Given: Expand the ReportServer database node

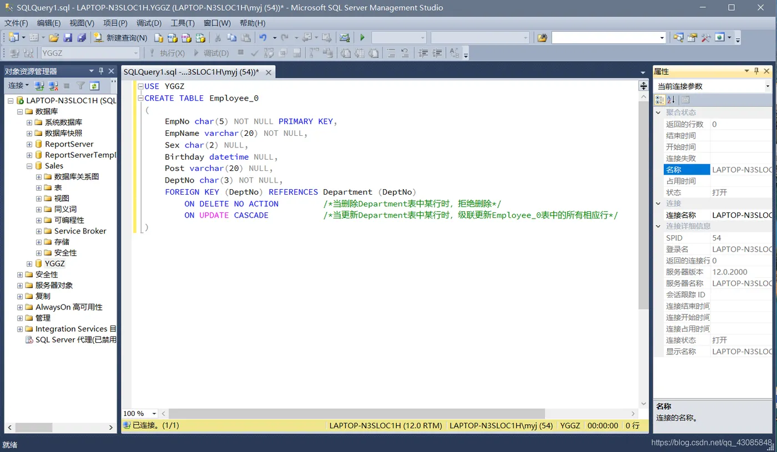Looking at the screenshot, I should (x=30, y=144).
